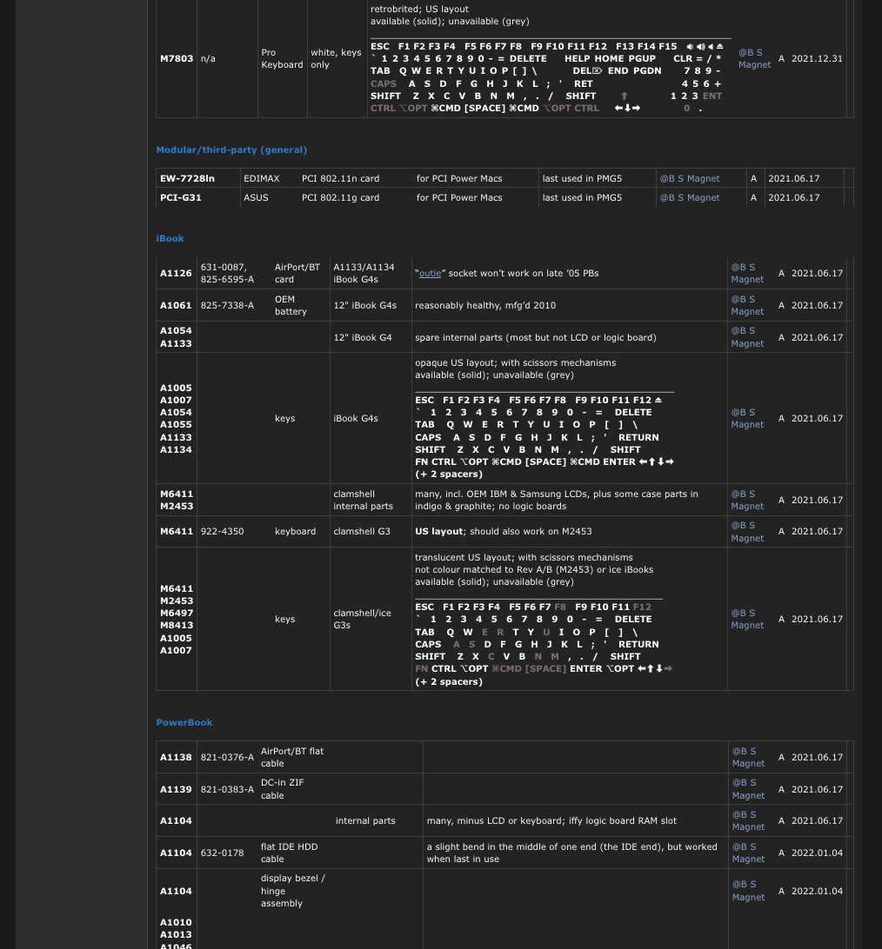The image size is (882, 949).
Task: Select "AirPort/BT flat cable" cell
Action: [x=292, y=758]
